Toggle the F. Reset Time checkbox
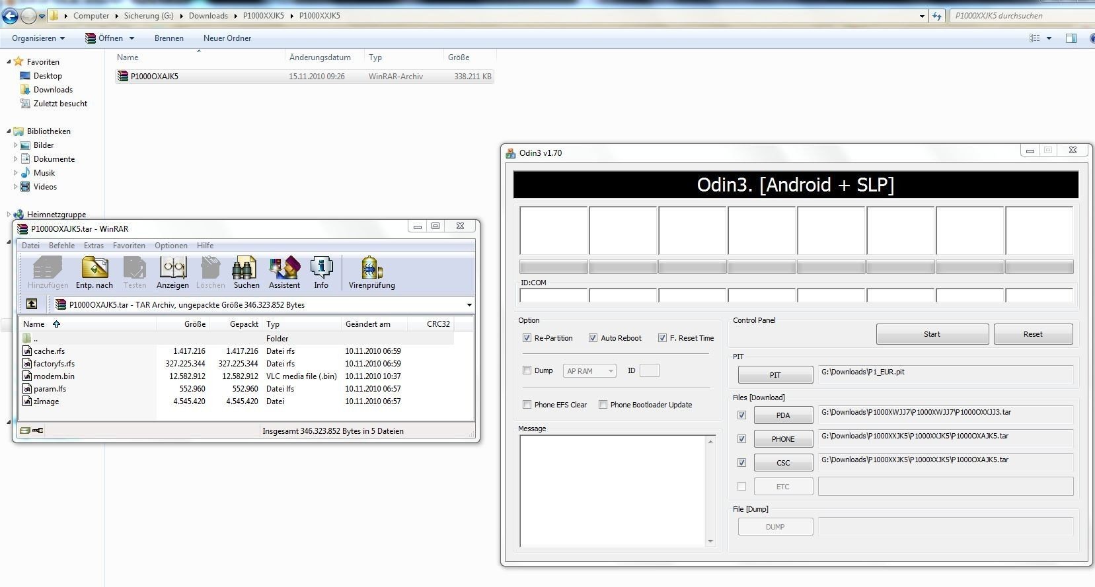 click(x=662, y=338)
